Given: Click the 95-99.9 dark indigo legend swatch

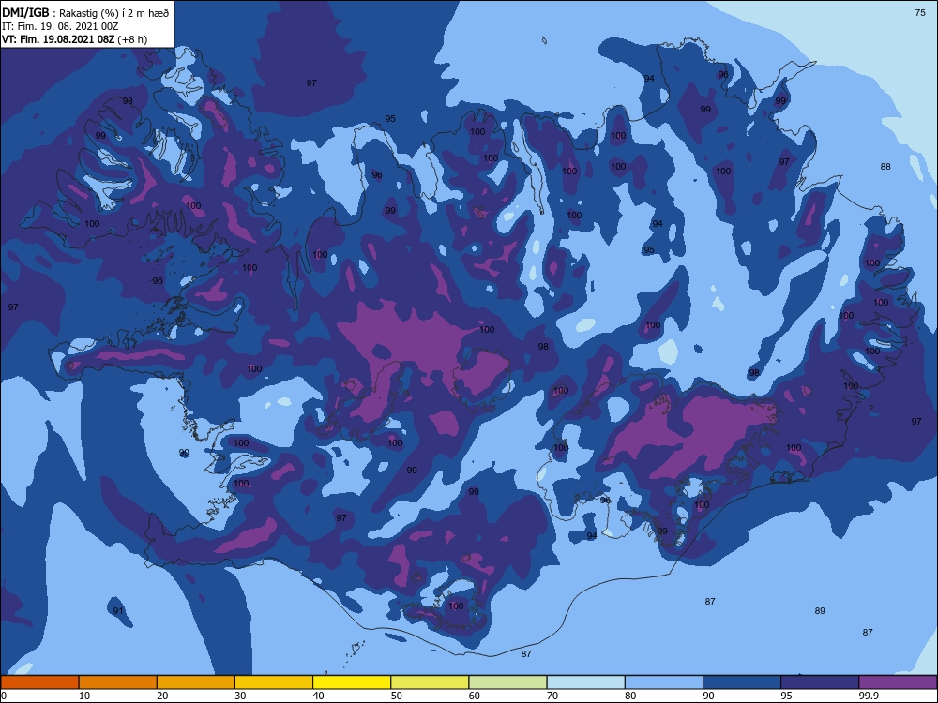Looking at the screenshot, I should pyautogui.click(x=820, y=682).
